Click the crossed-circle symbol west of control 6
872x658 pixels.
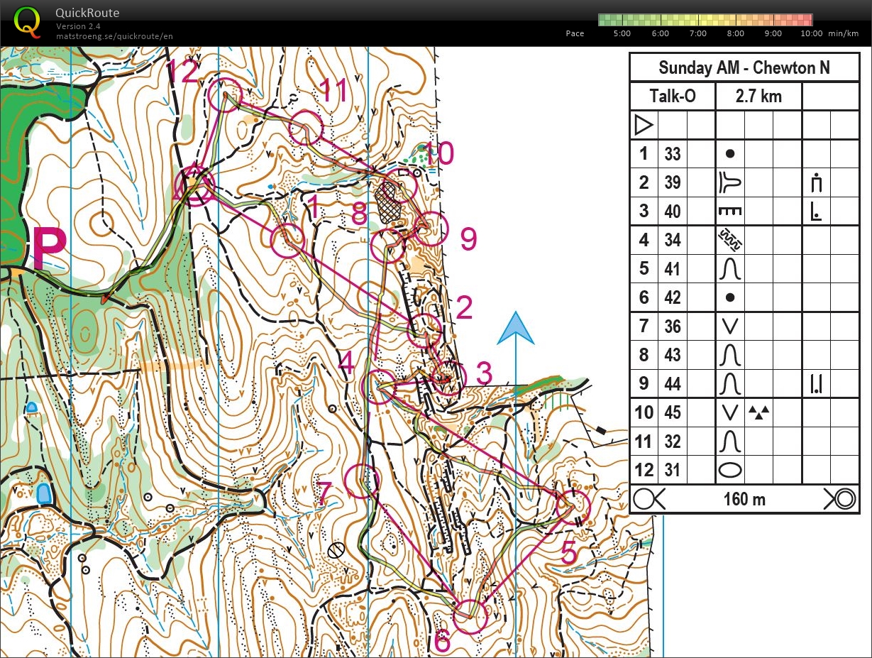336,549
